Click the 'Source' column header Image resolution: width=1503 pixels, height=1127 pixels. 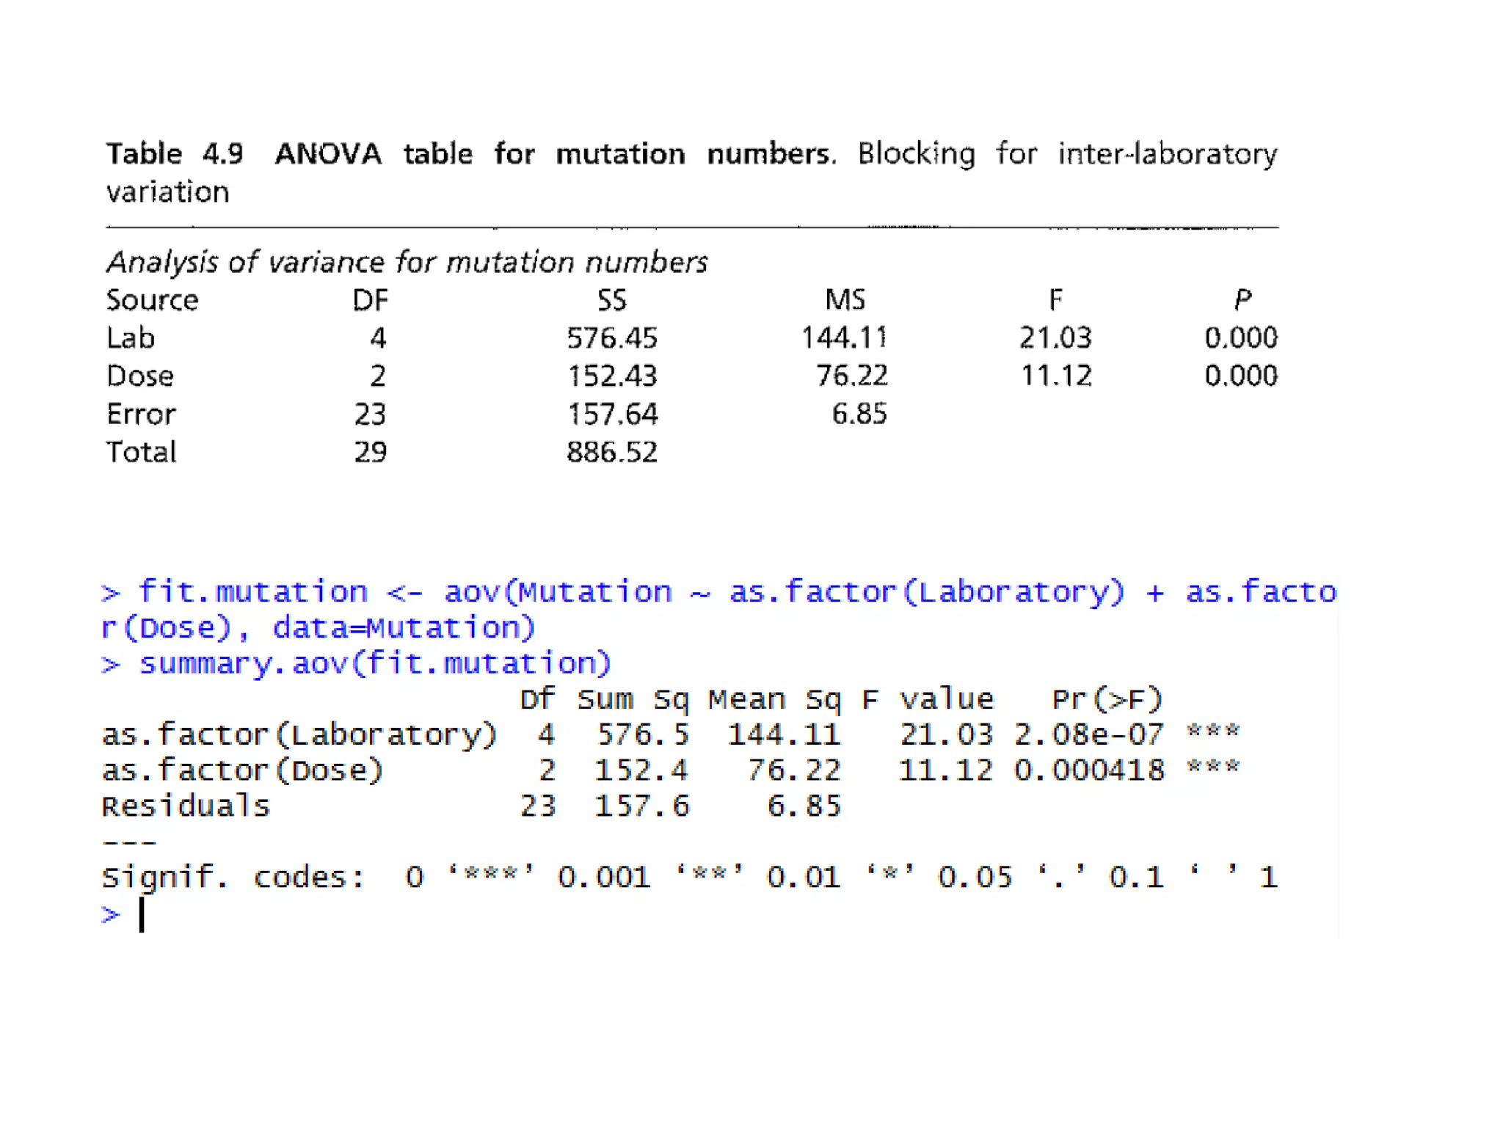pyautogui.click(x=152, y=300)
